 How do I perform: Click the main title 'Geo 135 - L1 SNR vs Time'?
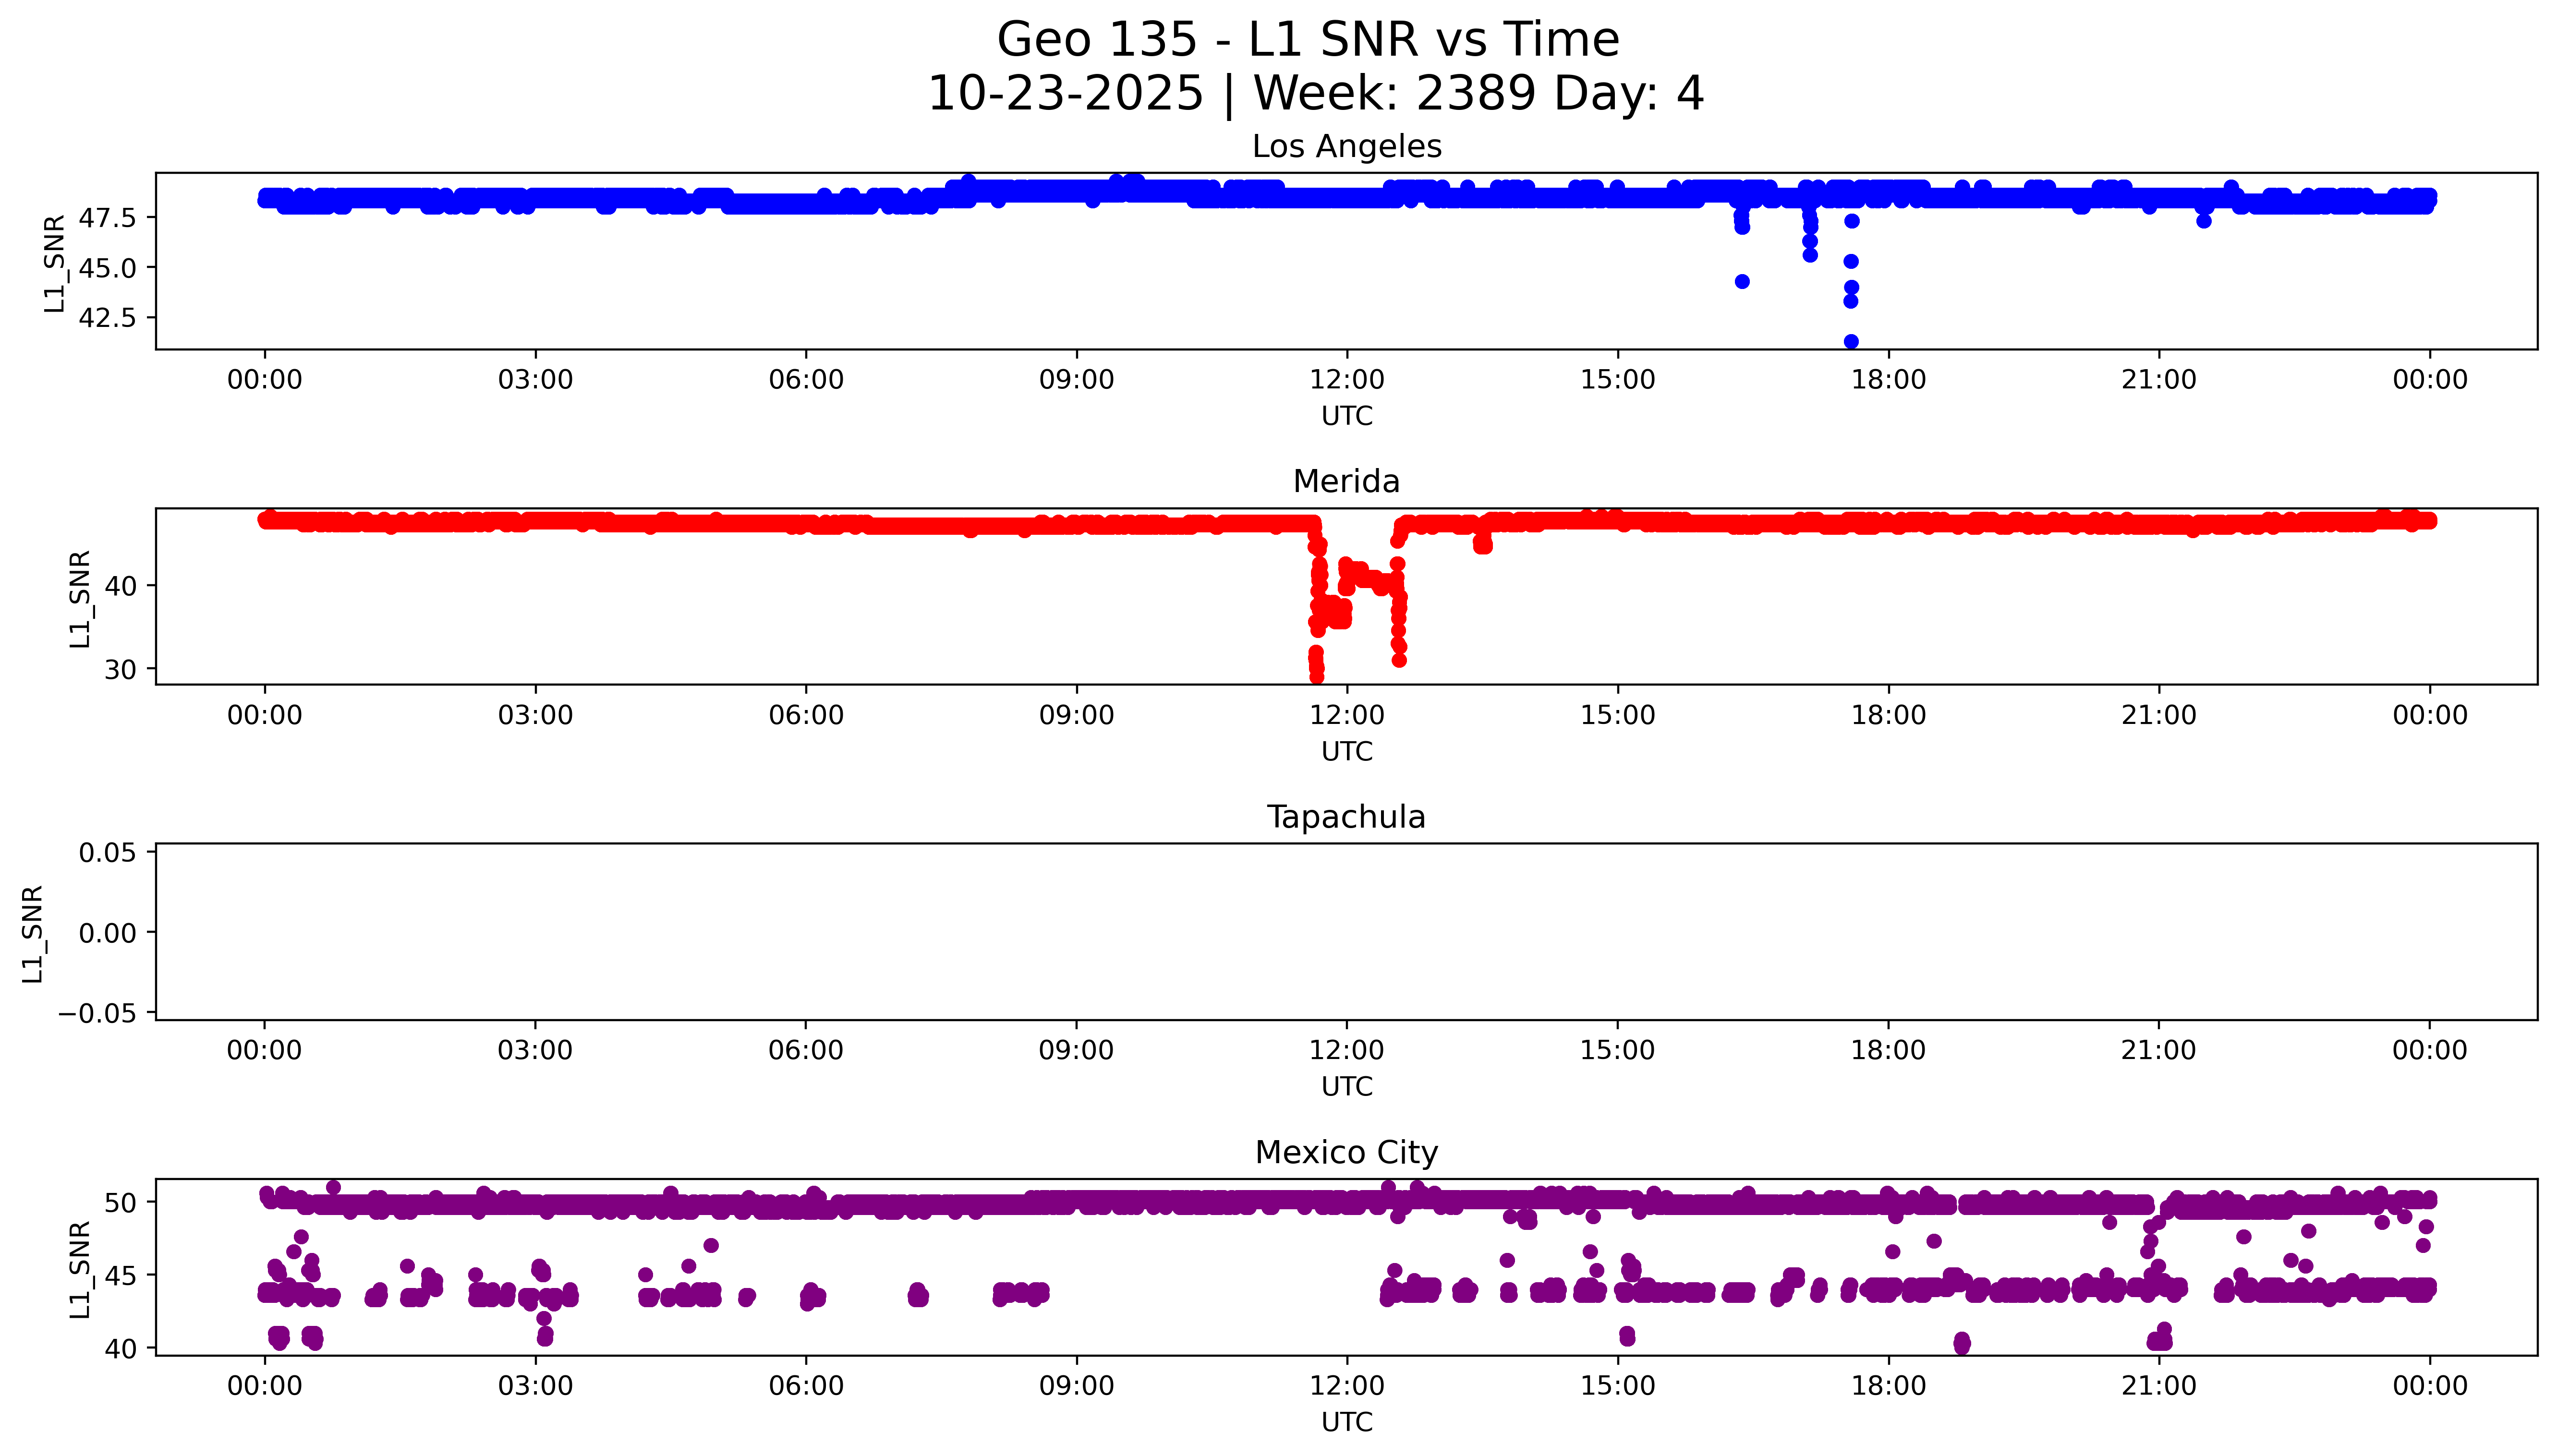pos(1308,40)
